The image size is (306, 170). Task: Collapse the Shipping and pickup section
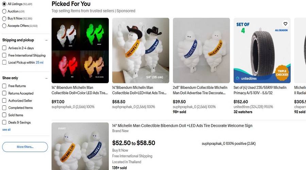46,40
